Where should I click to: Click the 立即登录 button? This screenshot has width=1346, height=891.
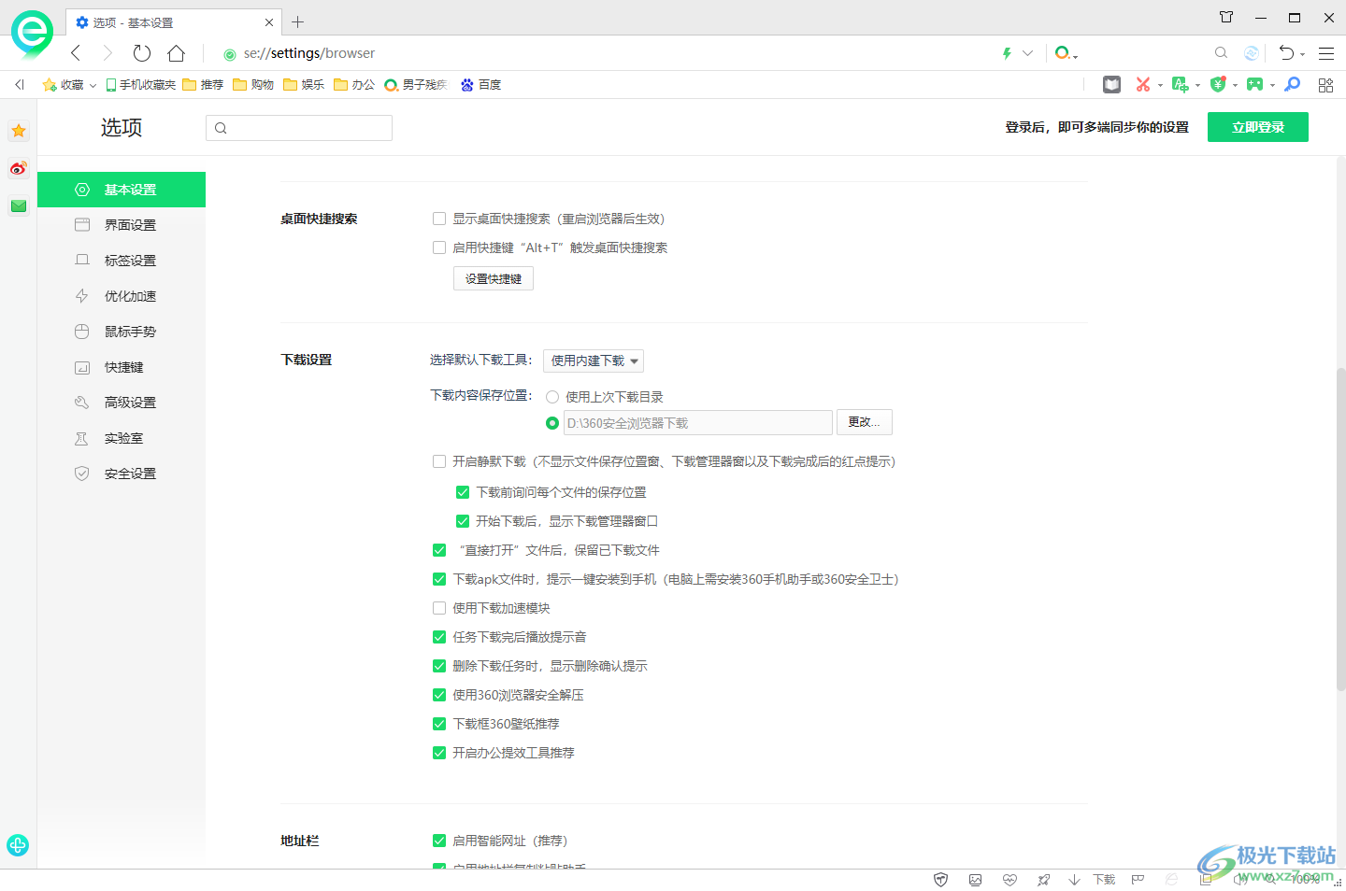tap(1258, 127)
